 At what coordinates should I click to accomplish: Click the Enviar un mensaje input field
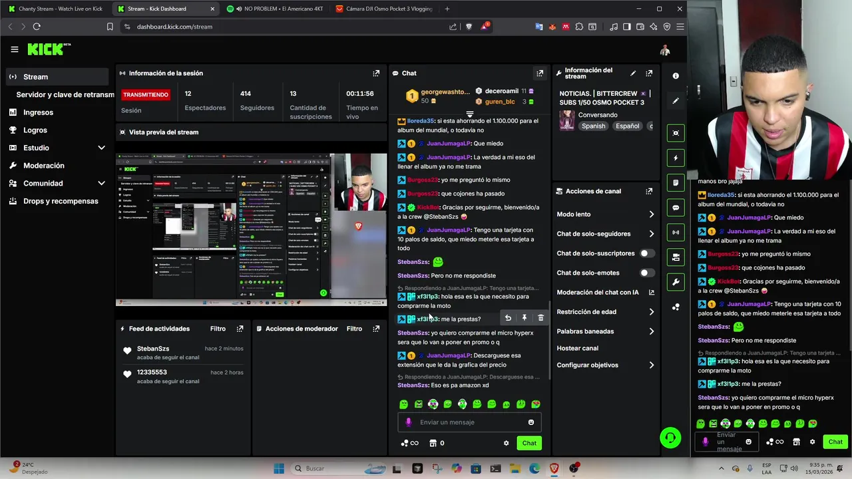[469, 422]
